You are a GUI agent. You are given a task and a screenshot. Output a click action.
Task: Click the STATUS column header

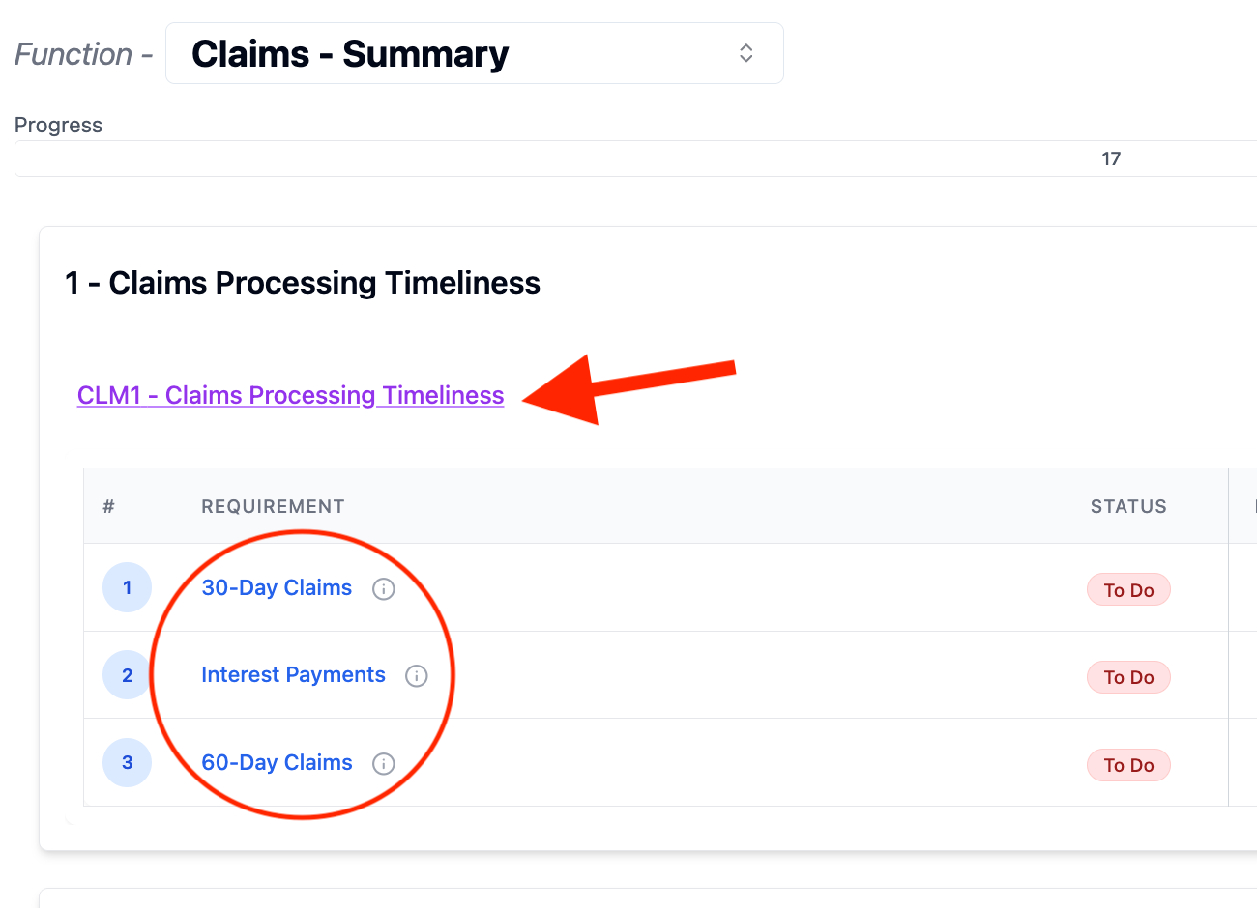1128,506
